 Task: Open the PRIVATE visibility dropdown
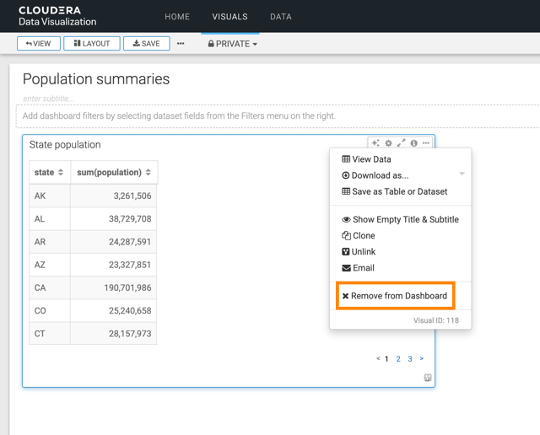click(x=233, y=44)
